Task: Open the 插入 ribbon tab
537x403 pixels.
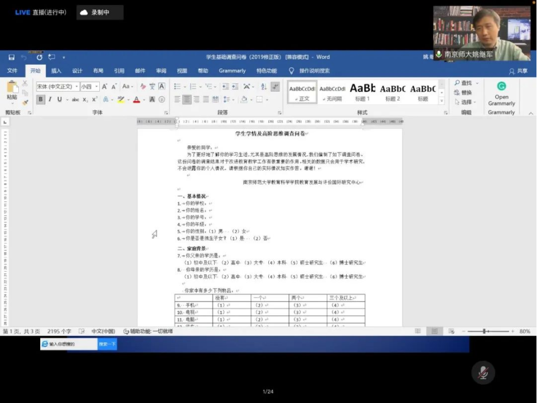Action: (56, 71)
